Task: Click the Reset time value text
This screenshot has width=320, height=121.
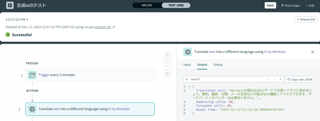Action: click(252, 110)
